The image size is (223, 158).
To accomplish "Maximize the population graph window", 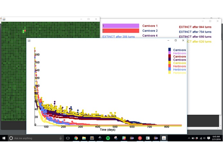I will (176, 40).
